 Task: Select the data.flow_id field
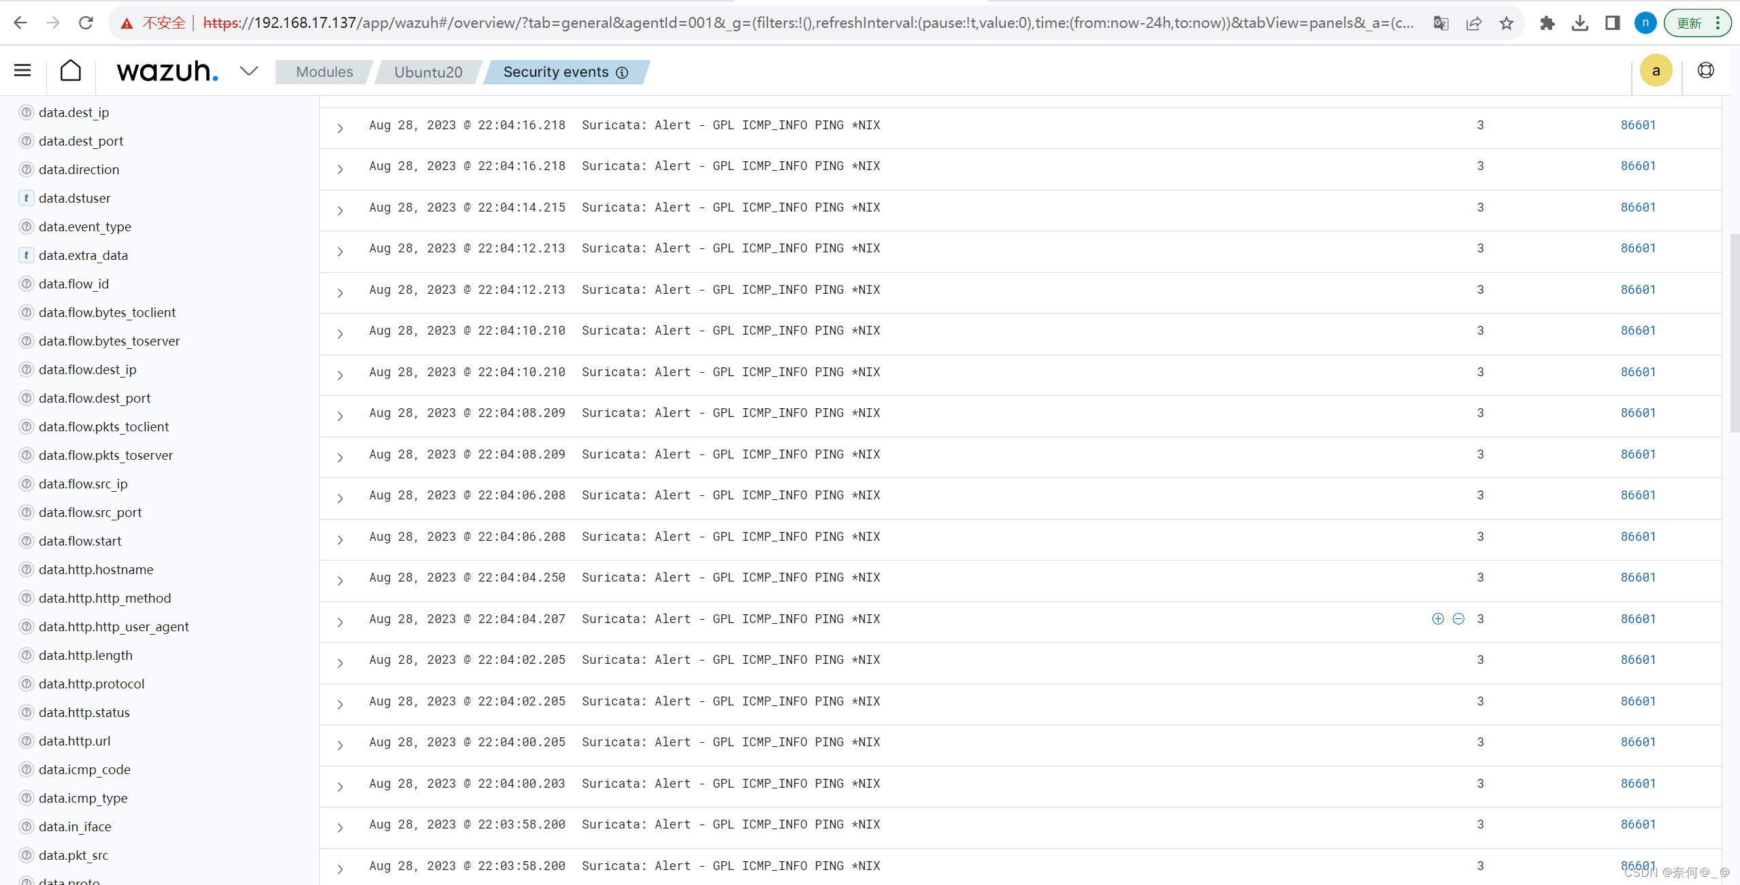point(73,284)
